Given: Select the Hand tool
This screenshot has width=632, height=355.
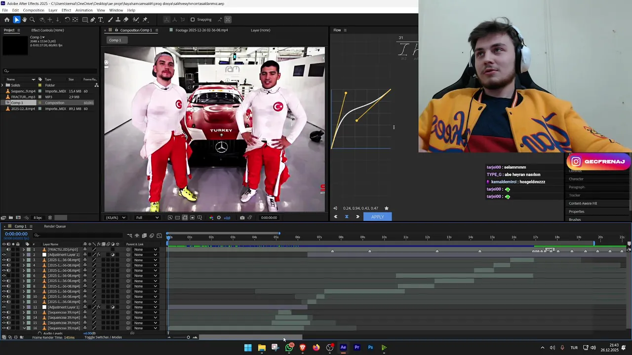Looking at the screenshot, I should coord(24,20).
